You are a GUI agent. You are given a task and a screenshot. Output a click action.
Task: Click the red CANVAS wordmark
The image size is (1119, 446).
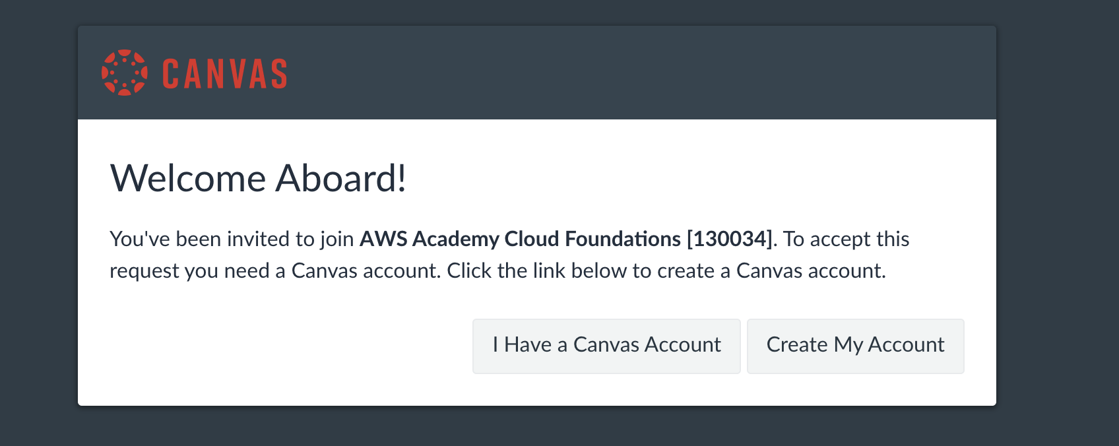tap(224, 73)
